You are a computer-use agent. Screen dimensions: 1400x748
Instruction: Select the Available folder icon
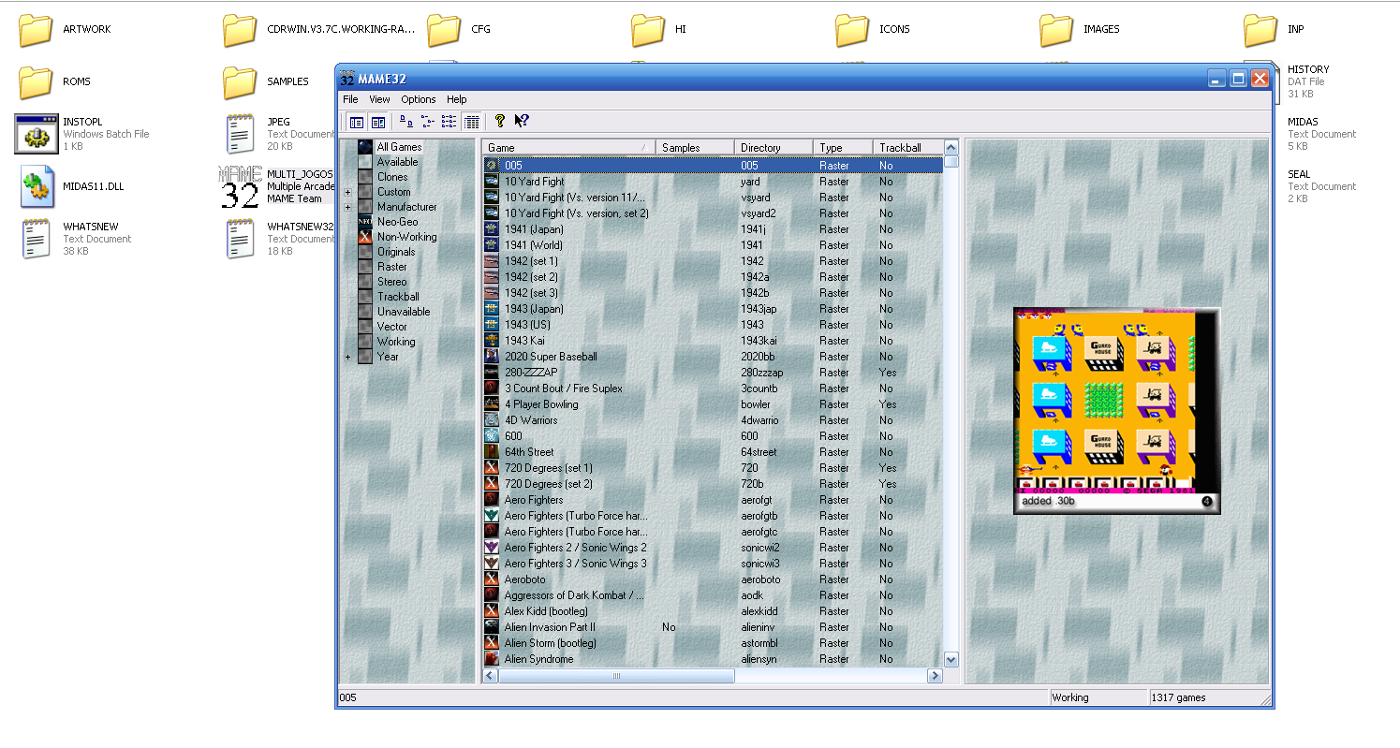(x=365, y=162)
